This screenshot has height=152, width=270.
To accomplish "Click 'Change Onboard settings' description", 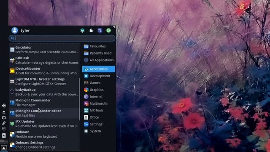I will 35,147.
